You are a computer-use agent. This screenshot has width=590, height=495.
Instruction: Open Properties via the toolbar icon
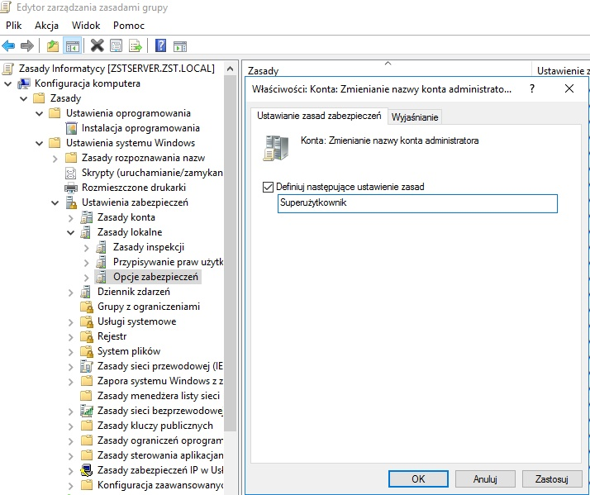117,45
